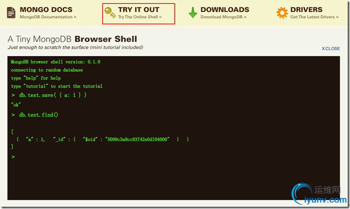The width and height of the screenshot is (350, 209).
Task: Click the "ok" response line
Action: (x=16, y=105)
